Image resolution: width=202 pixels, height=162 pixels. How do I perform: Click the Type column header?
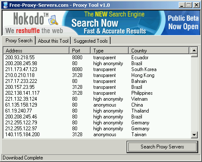(x=110, y=51)
